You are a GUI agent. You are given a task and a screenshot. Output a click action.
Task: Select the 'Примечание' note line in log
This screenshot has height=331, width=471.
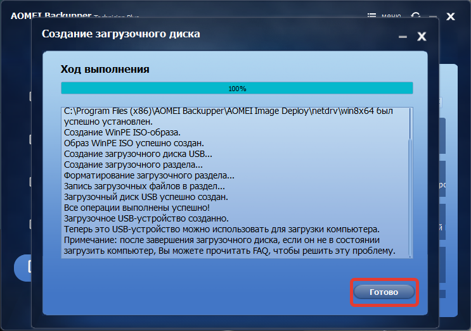coord(229,246)
